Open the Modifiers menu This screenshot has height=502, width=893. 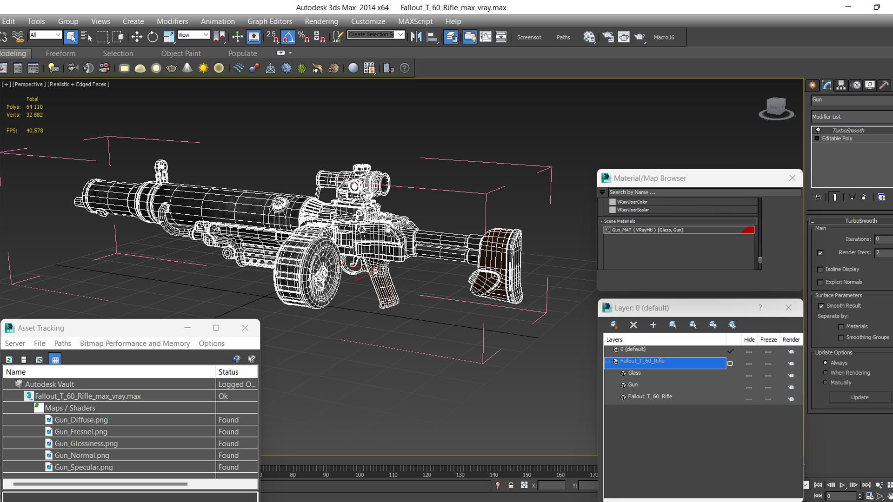point(172,21)
